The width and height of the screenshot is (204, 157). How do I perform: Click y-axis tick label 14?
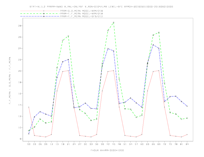(20, 105)
